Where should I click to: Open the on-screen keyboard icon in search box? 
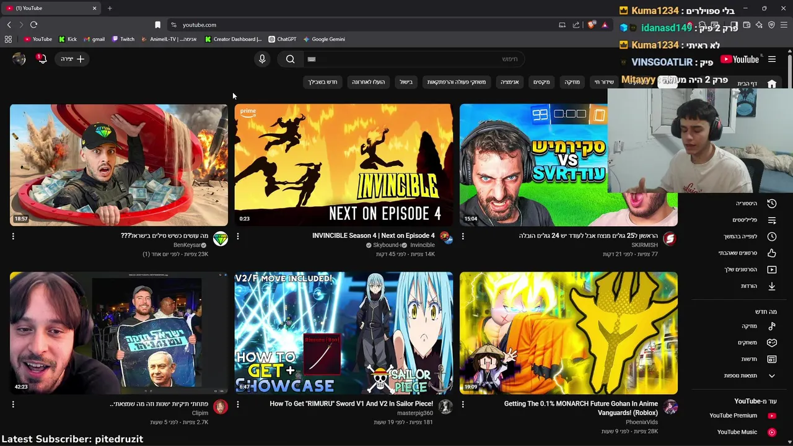pyautogui.click(x=312, y=59)
